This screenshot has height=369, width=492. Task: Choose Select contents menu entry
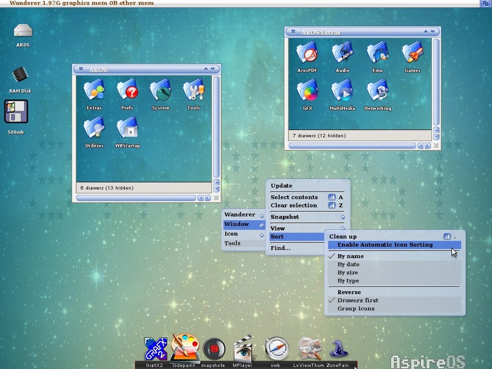[295, 197]
